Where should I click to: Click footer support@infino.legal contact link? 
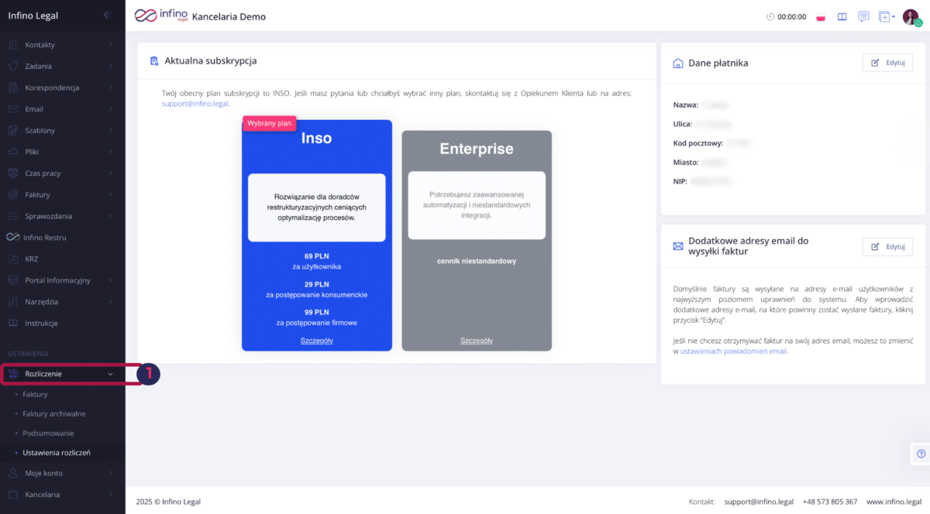coord(758,502)
